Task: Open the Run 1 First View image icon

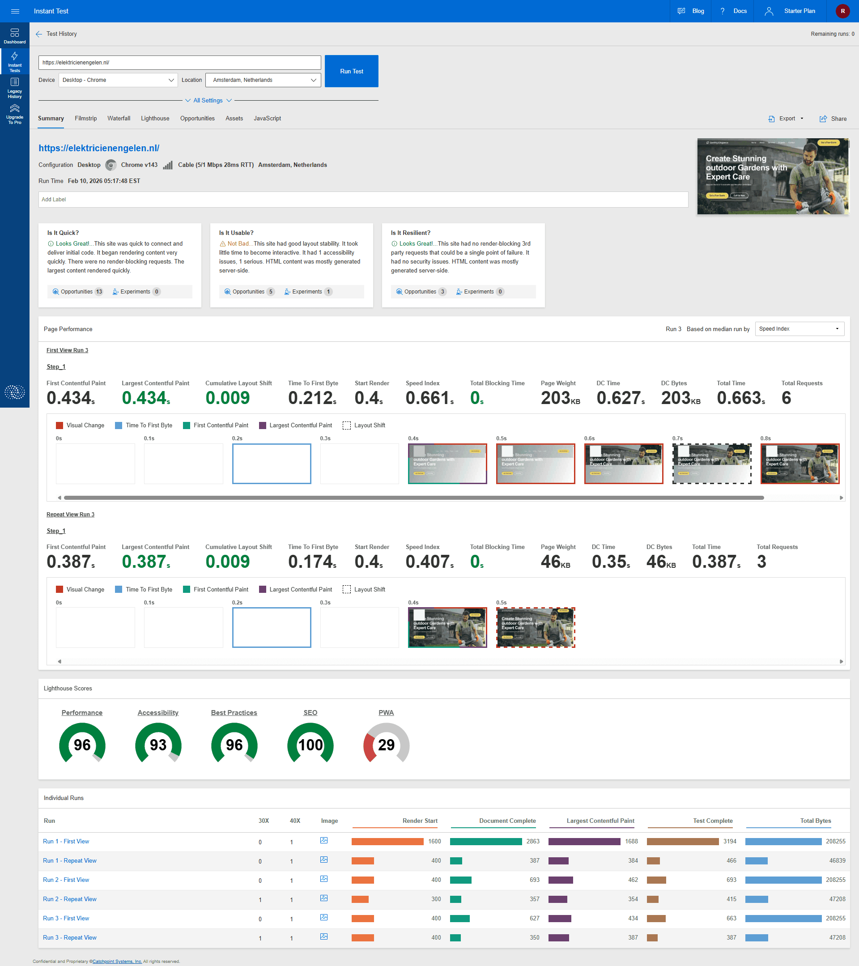Action: pyautogui.click(x=323, y=840)
